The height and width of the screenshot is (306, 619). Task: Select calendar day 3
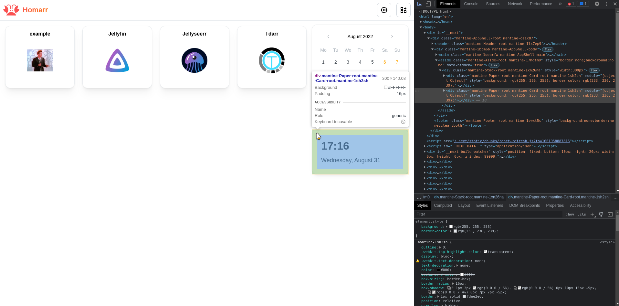(348, 62)
